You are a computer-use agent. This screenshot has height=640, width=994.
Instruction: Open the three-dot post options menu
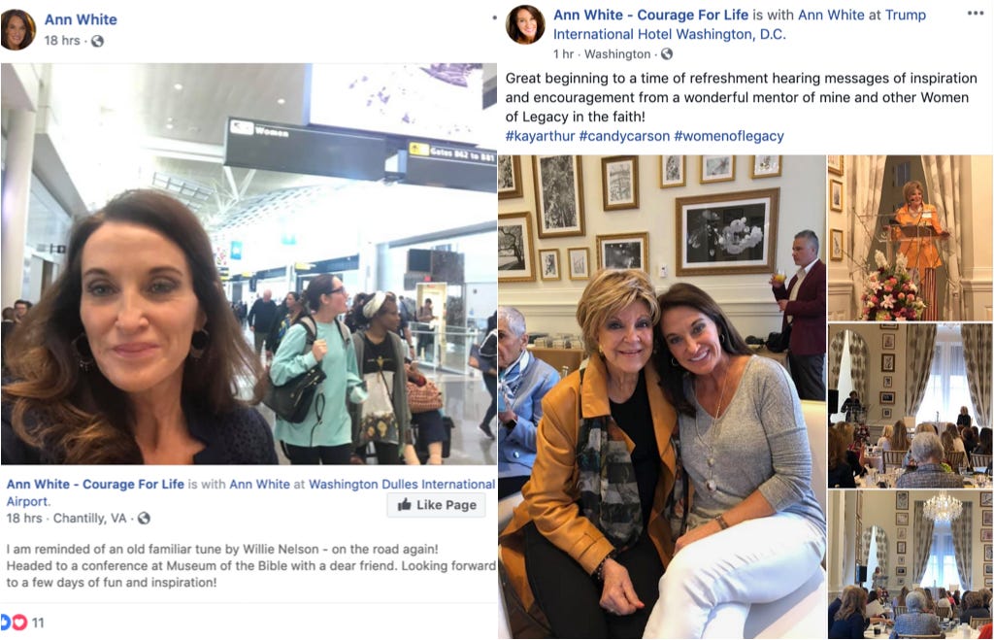[x=976, y=14]
